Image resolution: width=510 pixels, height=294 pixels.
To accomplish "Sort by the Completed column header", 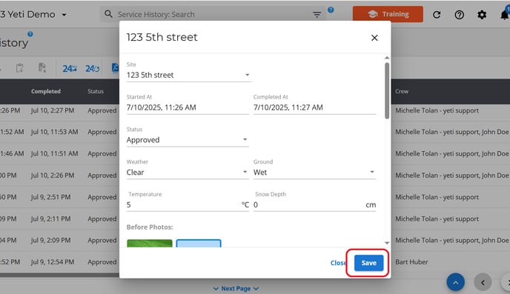I will (46, 91).
